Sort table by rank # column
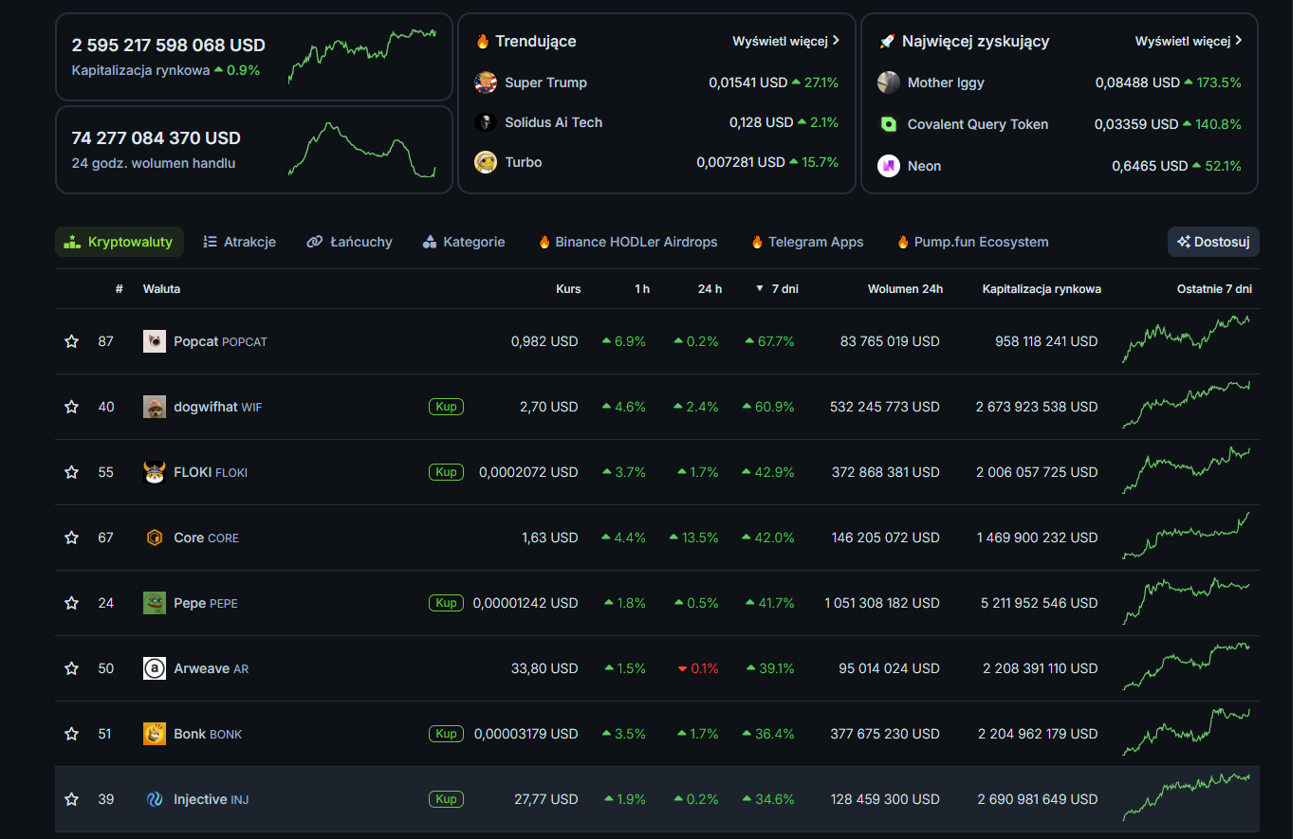Screen dimensions: 1309x839 (119, 289)
